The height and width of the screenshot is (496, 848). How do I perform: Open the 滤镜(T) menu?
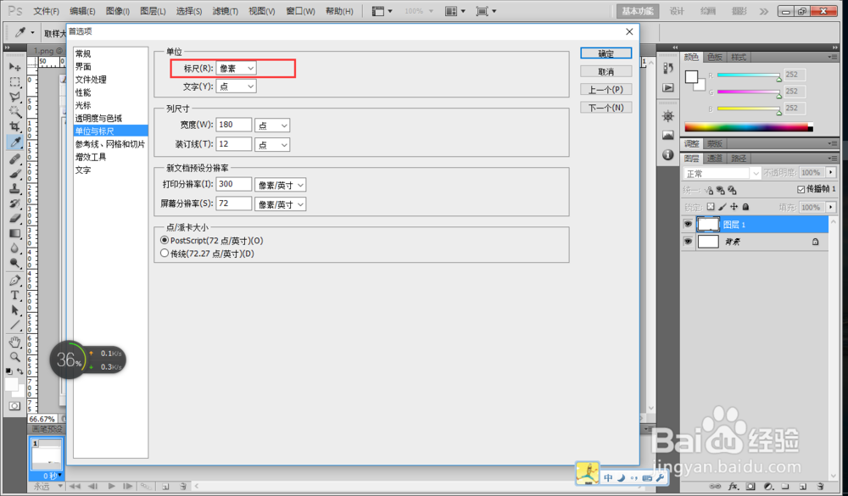pos(225,11)
